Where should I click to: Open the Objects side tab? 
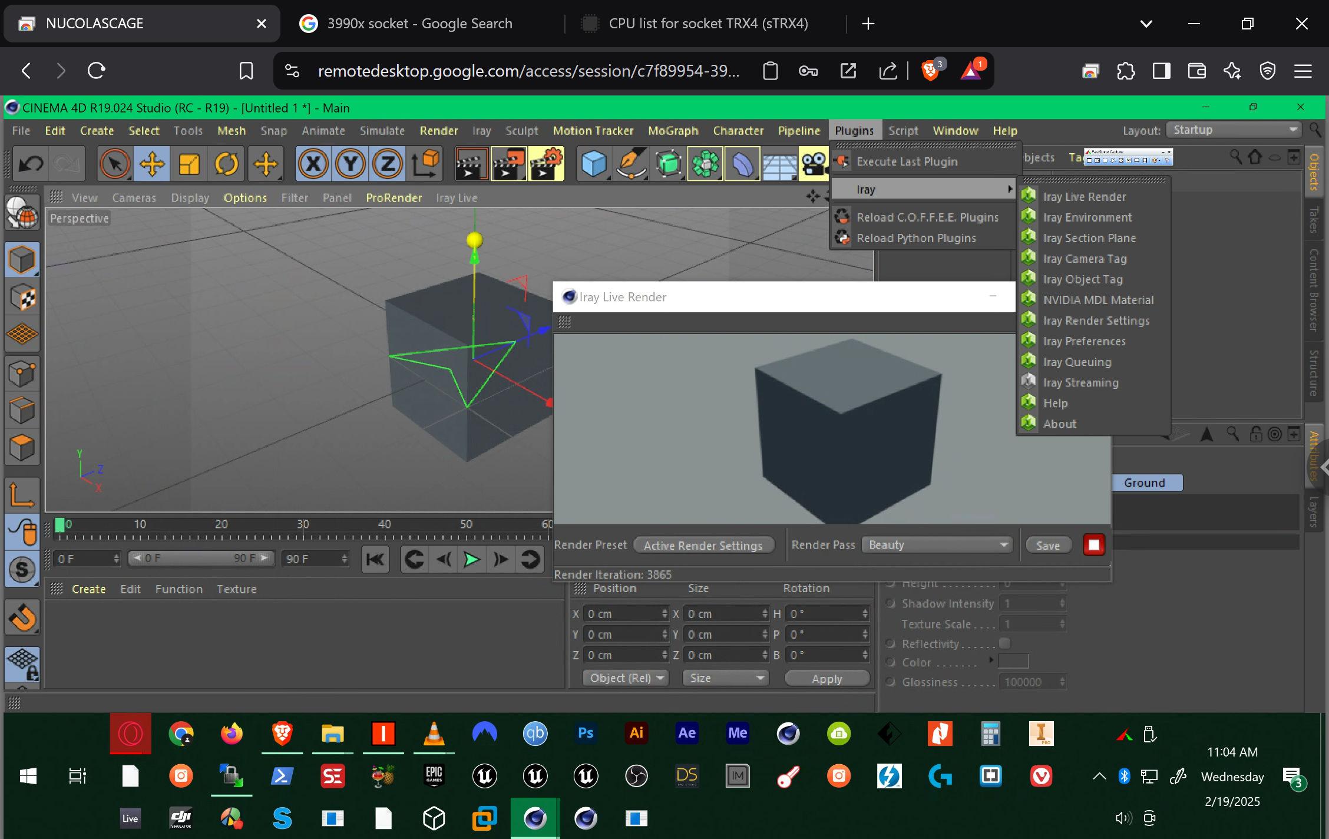(x=1314, y=172)
